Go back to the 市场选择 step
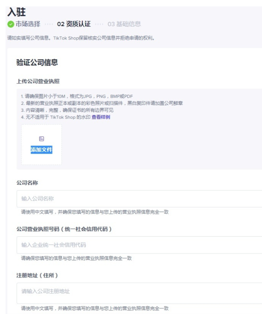This screenshot has height=319, width=262. point(28,24)
